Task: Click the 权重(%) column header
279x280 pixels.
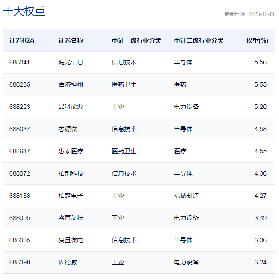Action: [x=257, y=40]
